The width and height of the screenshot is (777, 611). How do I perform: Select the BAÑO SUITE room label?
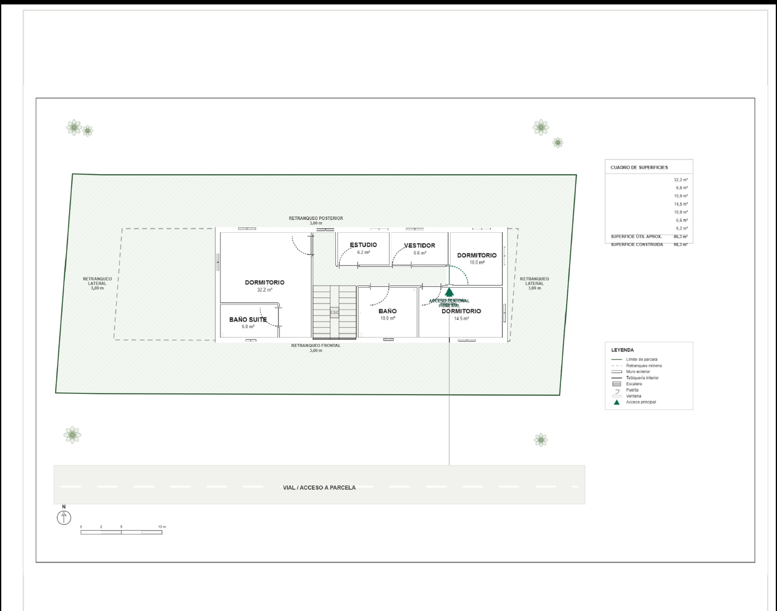(x=248, y=319)
